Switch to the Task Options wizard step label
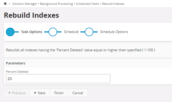 pyautogui.click(x=31, y=32)
